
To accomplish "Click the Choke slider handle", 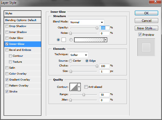I will [x=97, y=66].
